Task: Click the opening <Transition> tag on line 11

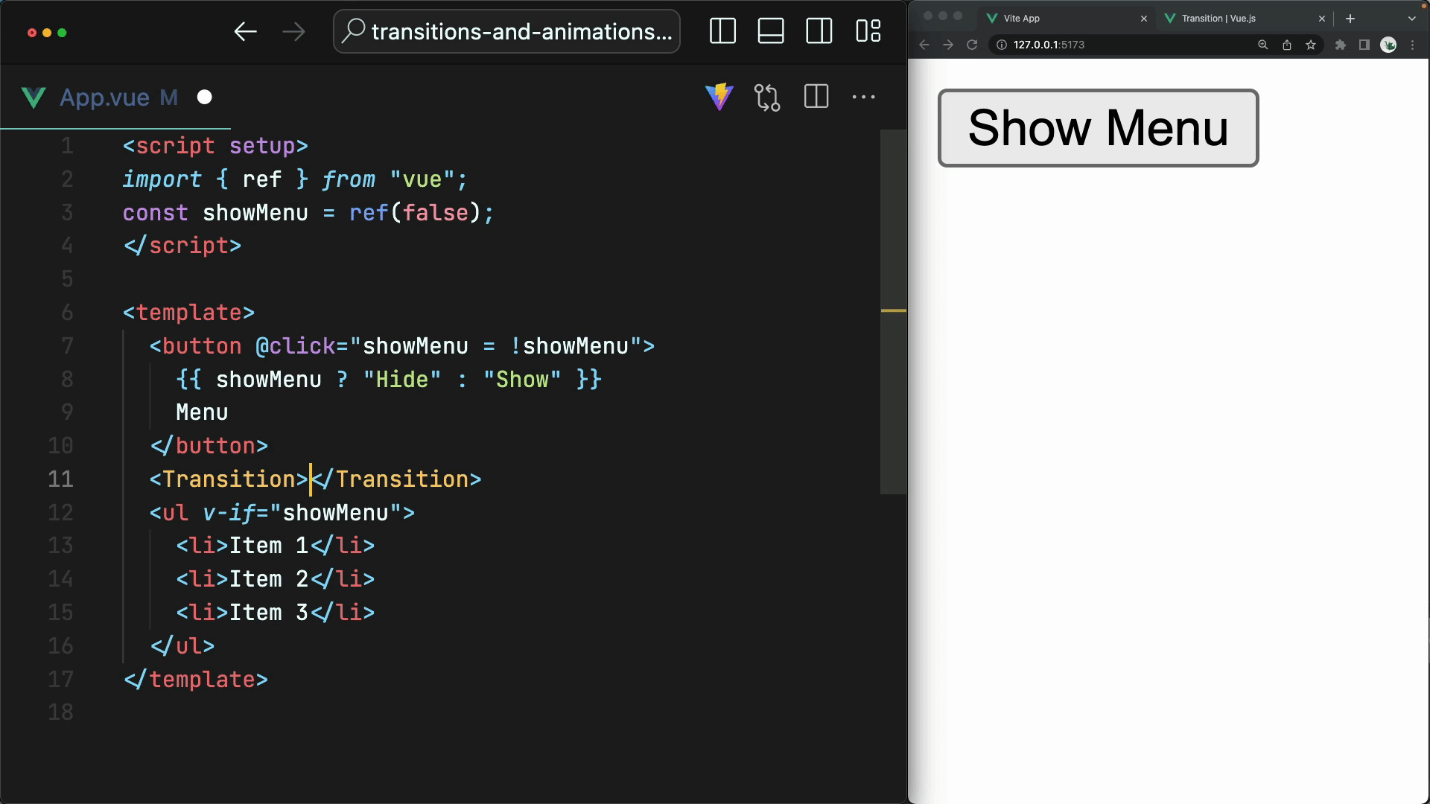Action: click(x=229, y=479)
